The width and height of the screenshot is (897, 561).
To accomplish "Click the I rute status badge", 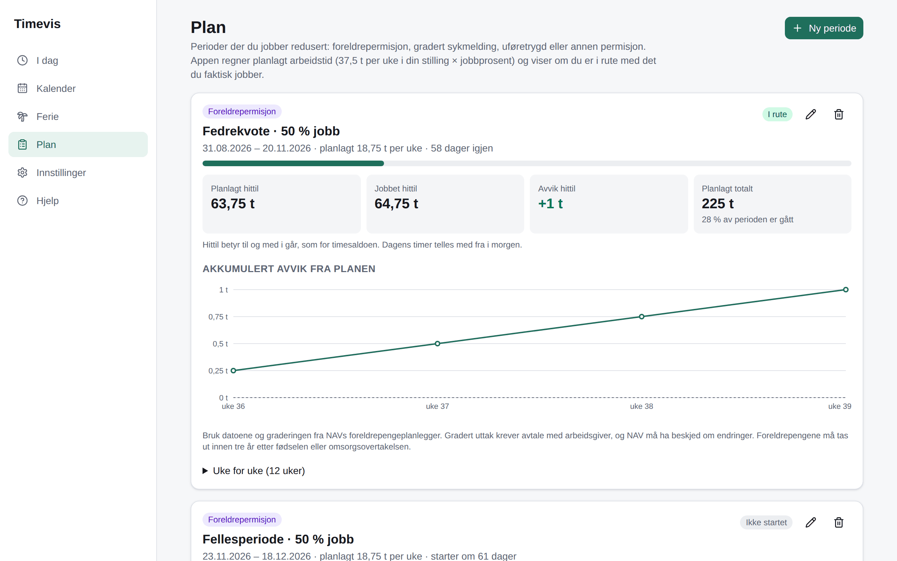I will tap(777, 114).
